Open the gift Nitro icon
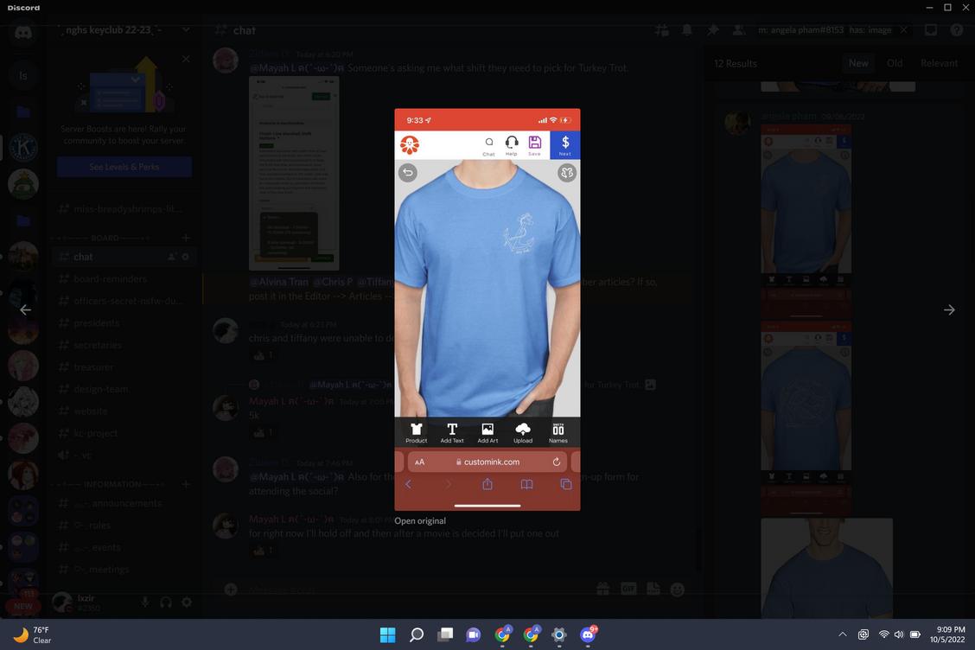 (x=602, y=589)
